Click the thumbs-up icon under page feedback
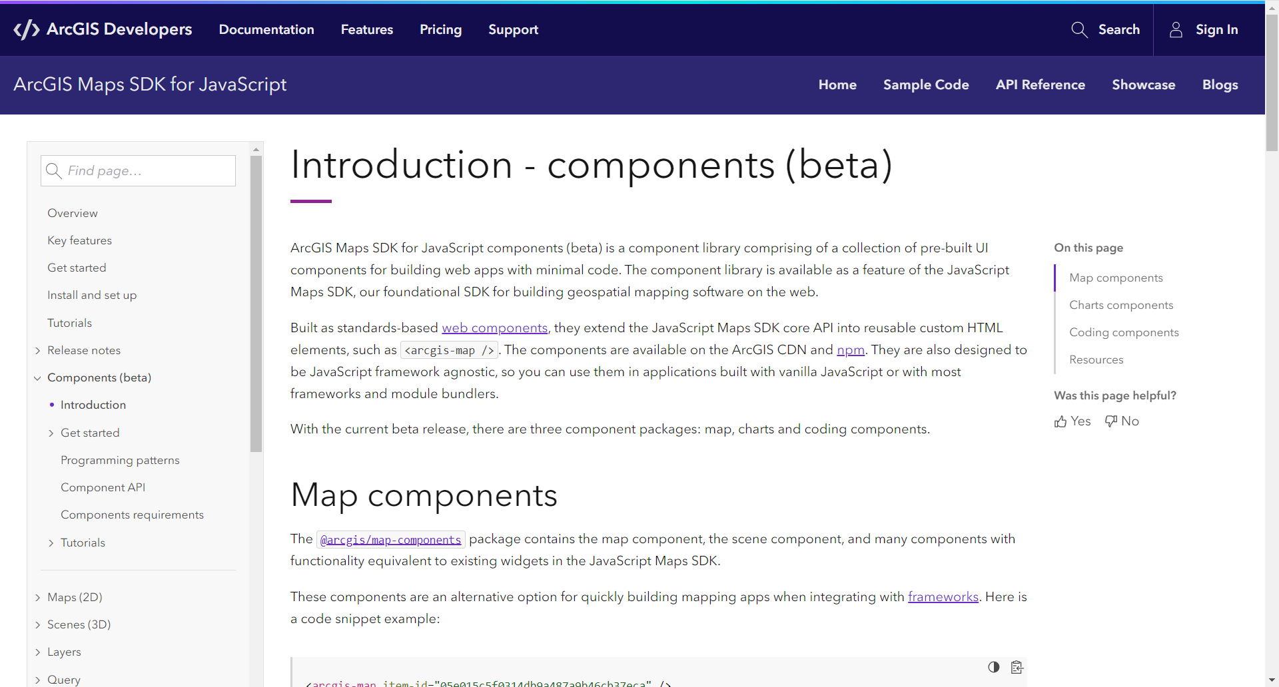The height and width of the screenshot is (687, 1279). coord(1061,421)
